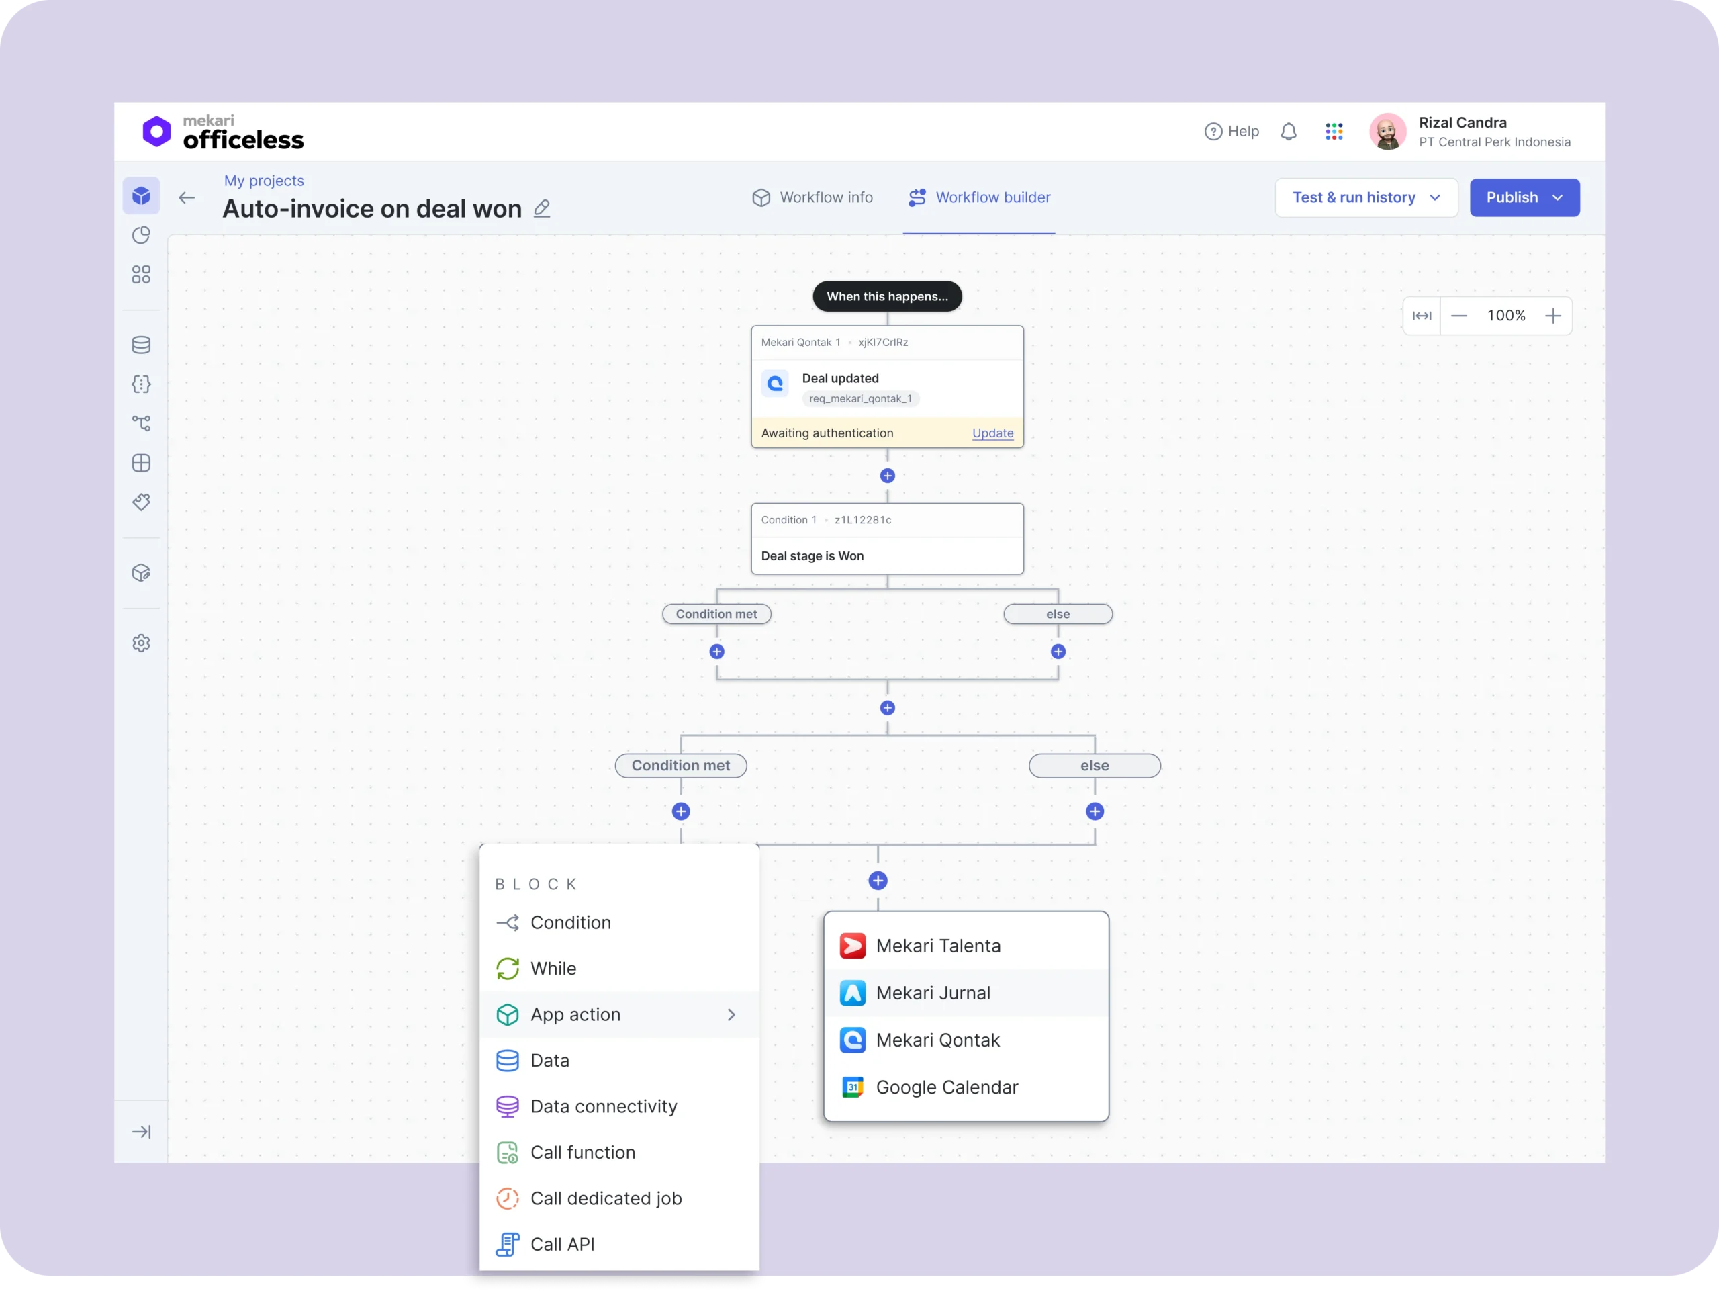Open the four-circles apps sidebar icon
Image resolution: width=1719 pixels, height=1291 pixels.
click(x=140, y=274)
